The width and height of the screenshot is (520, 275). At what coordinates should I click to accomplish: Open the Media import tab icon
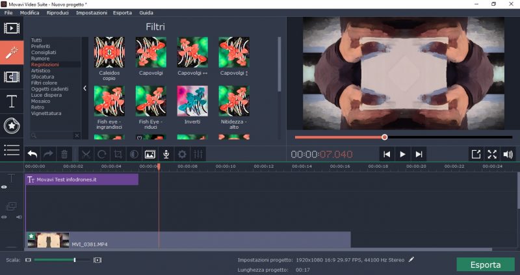pyautogui.click(x=12, y=29)
